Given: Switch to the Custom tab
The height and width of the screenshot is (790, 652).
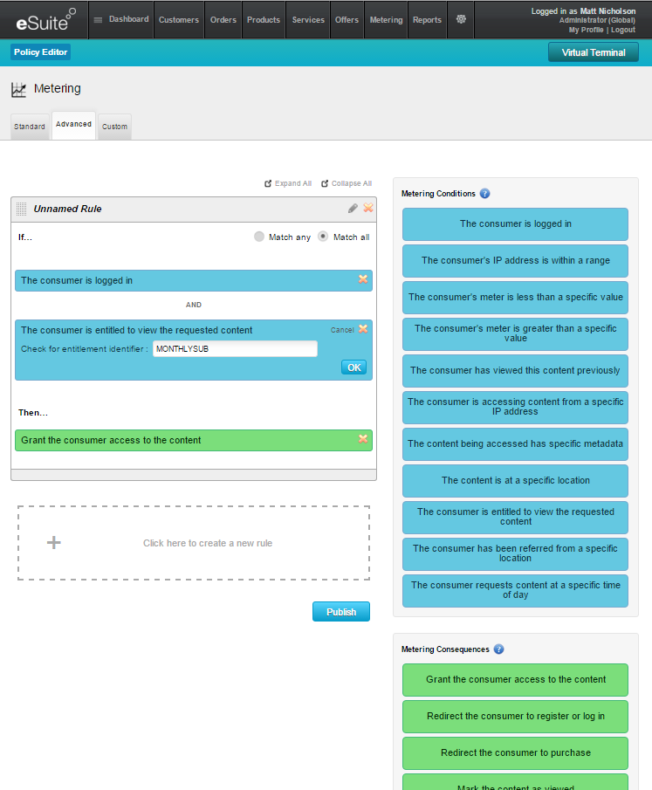Looking at the screenshot, I should coord(114,127).
